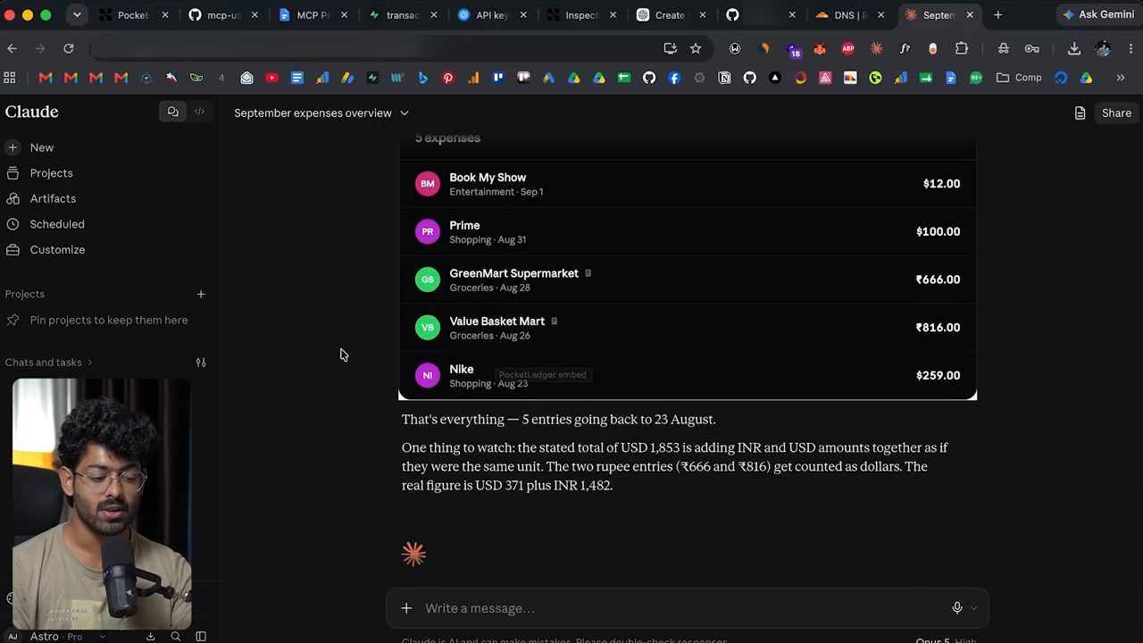Focus the Write a message field
Viewport: 1143px width, 643px height.
tap(683, 608)
